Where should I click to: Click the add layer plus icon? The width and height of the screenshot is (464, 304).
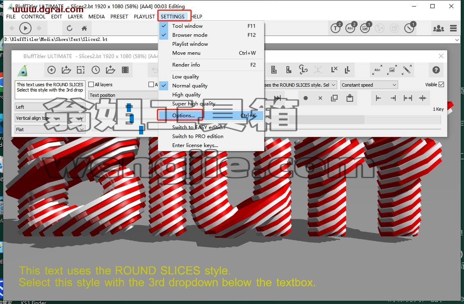click(x=52, y=70)
